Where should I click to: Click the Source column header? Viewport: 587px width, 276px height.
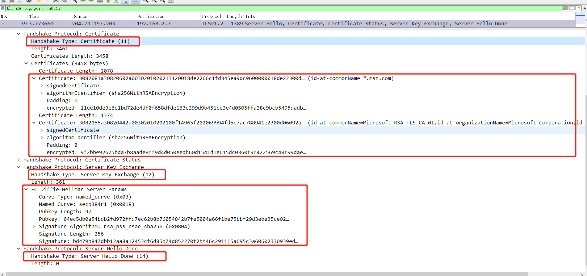(x=80, y=16)
